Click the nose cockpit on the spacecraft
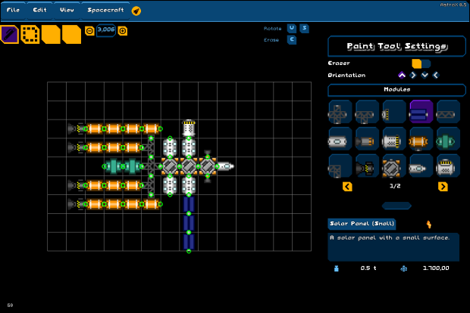 [226, 166]
